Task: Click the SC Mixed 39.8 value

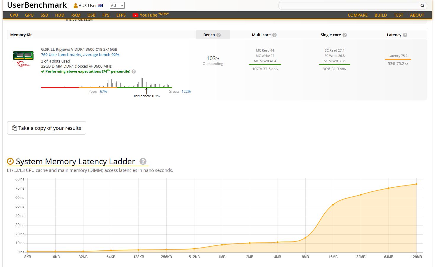Action: coord(334,61)
